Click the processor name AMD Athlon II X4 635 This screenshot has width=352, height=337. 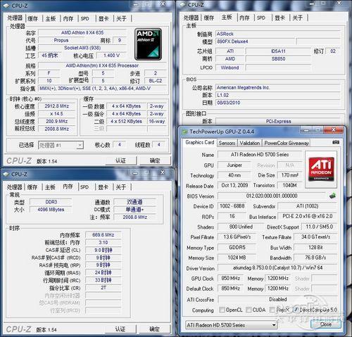[x=82, y=32]
